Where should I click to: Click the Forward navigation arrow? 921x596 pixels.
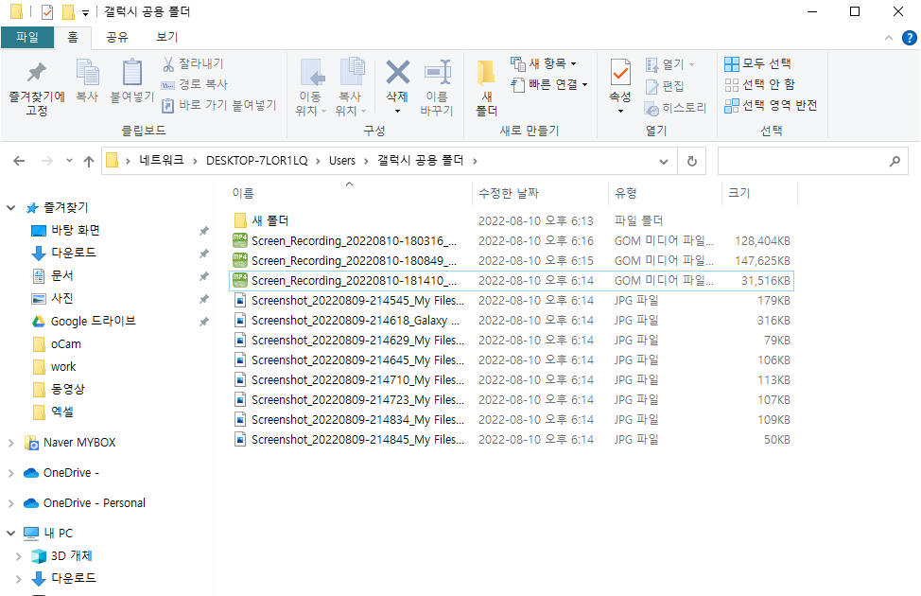pyautogui.click(x=47, y=161)
